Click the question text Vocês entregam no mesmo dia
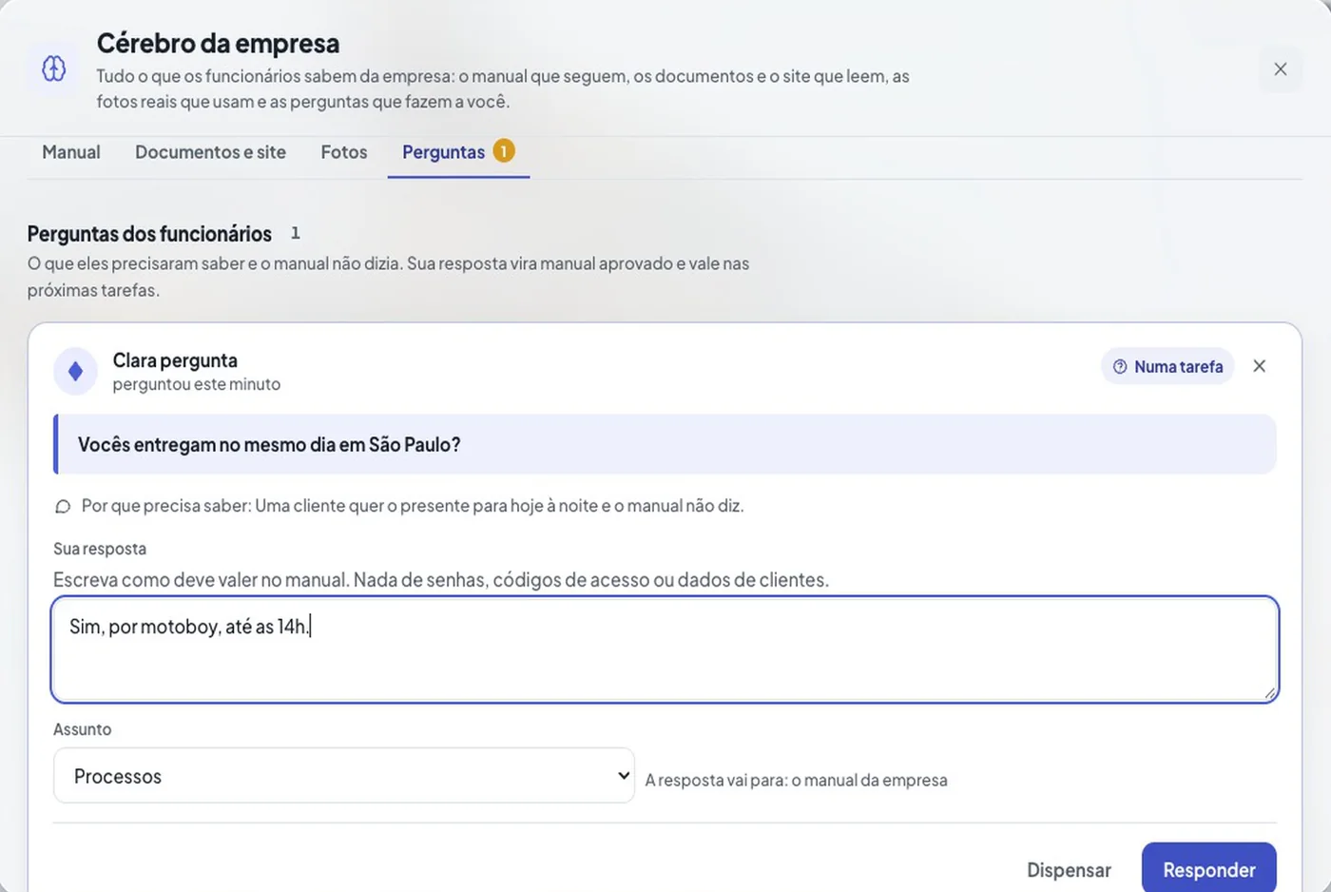1331x892 pixels. coord(269,445)
